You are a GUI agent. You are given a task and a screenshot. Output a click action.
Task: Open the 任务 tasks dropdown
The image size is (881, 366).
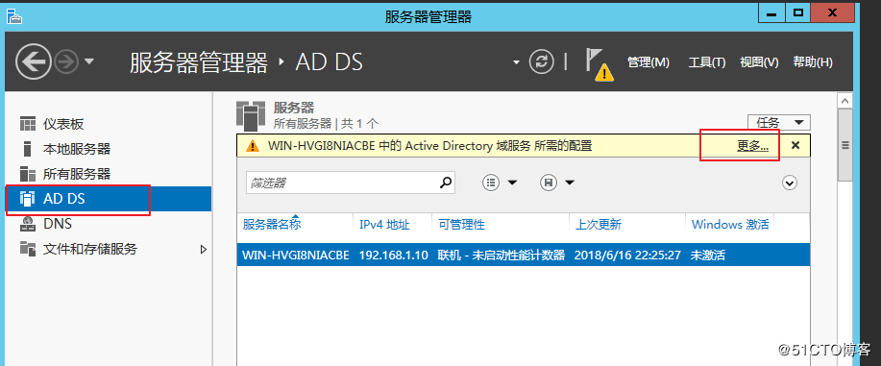click(779, 123)
